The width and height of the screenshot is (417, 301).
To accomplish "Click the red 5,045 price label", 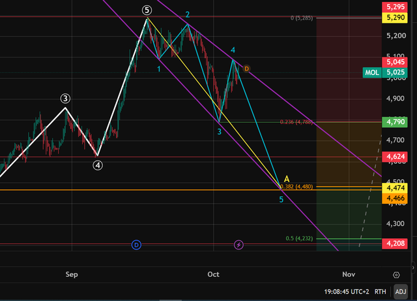I will pyautogui.click(x=395, y=62).
